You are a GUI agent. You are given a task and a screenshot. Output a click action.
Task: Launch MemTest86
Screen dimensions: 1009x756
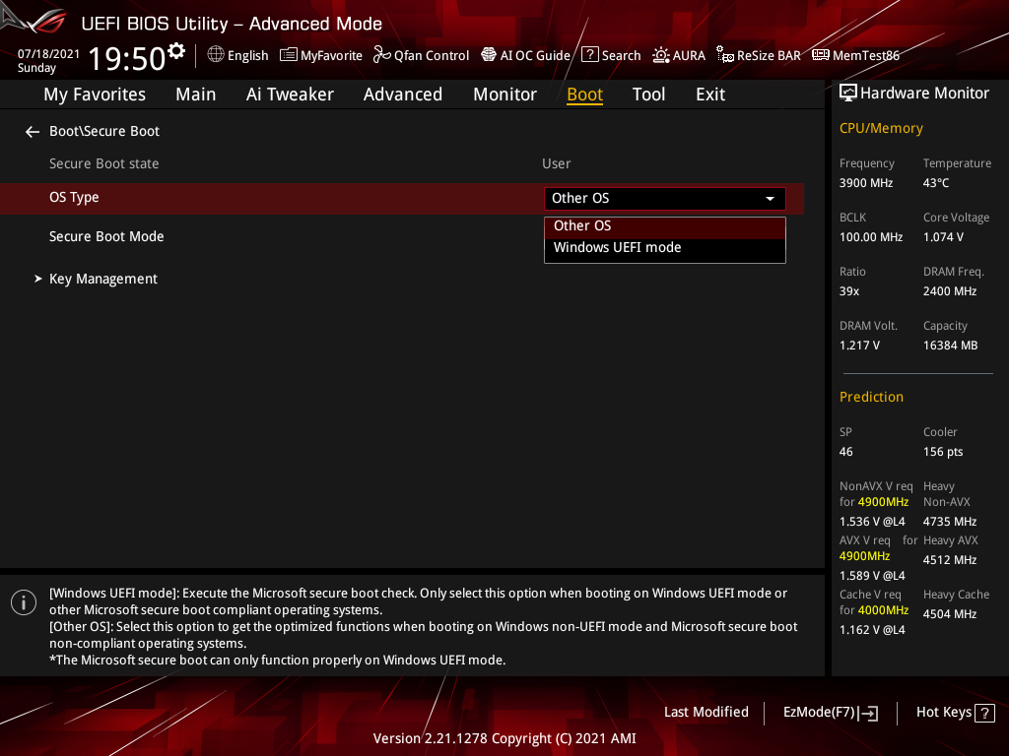coord(855,55)
